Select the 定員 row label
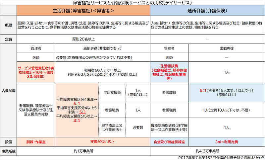265x160 pixels. click(9, 39)
